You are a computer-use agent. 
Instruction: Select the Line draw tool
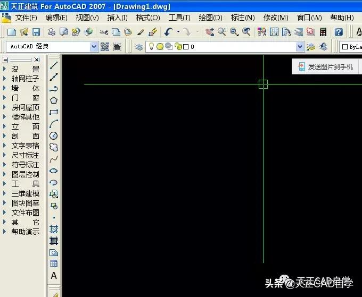[54, 65]
